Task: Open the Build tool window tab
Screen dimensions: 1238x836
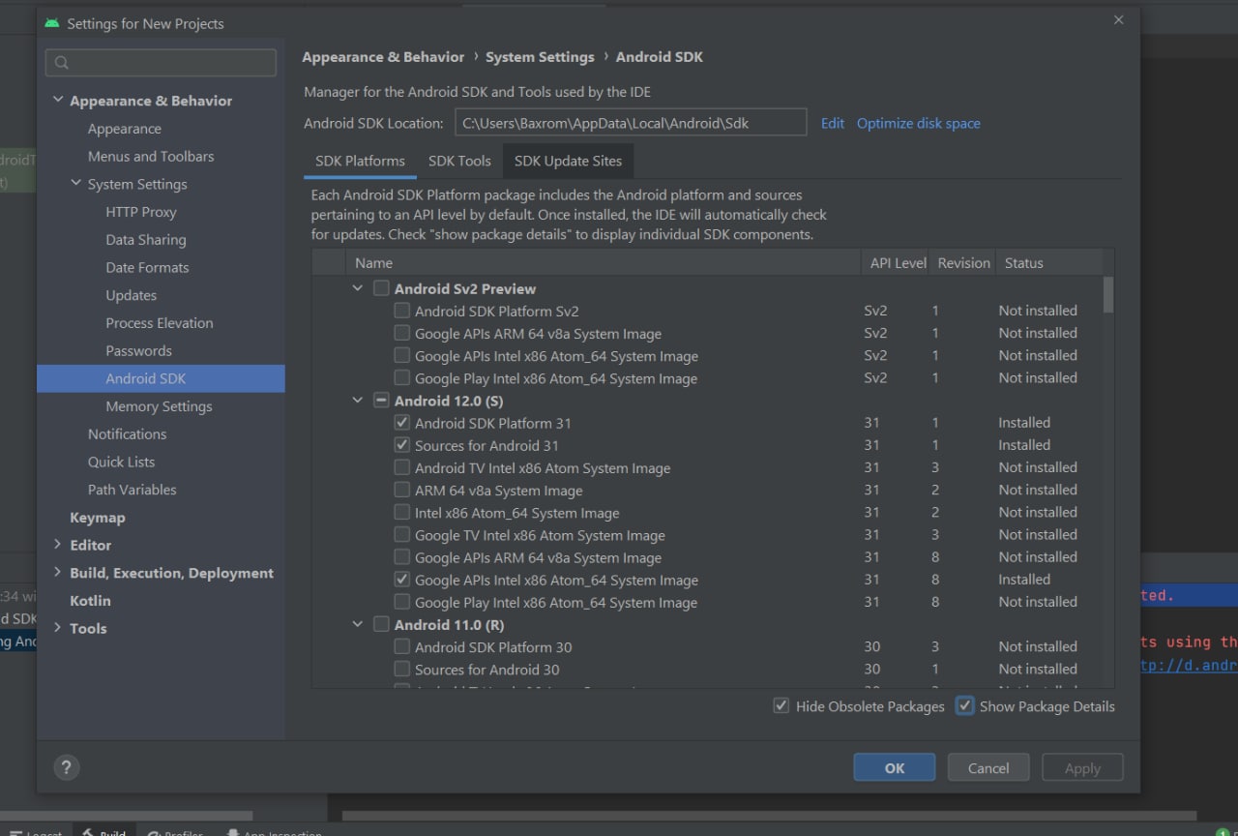Action: (x=103, y=832)
